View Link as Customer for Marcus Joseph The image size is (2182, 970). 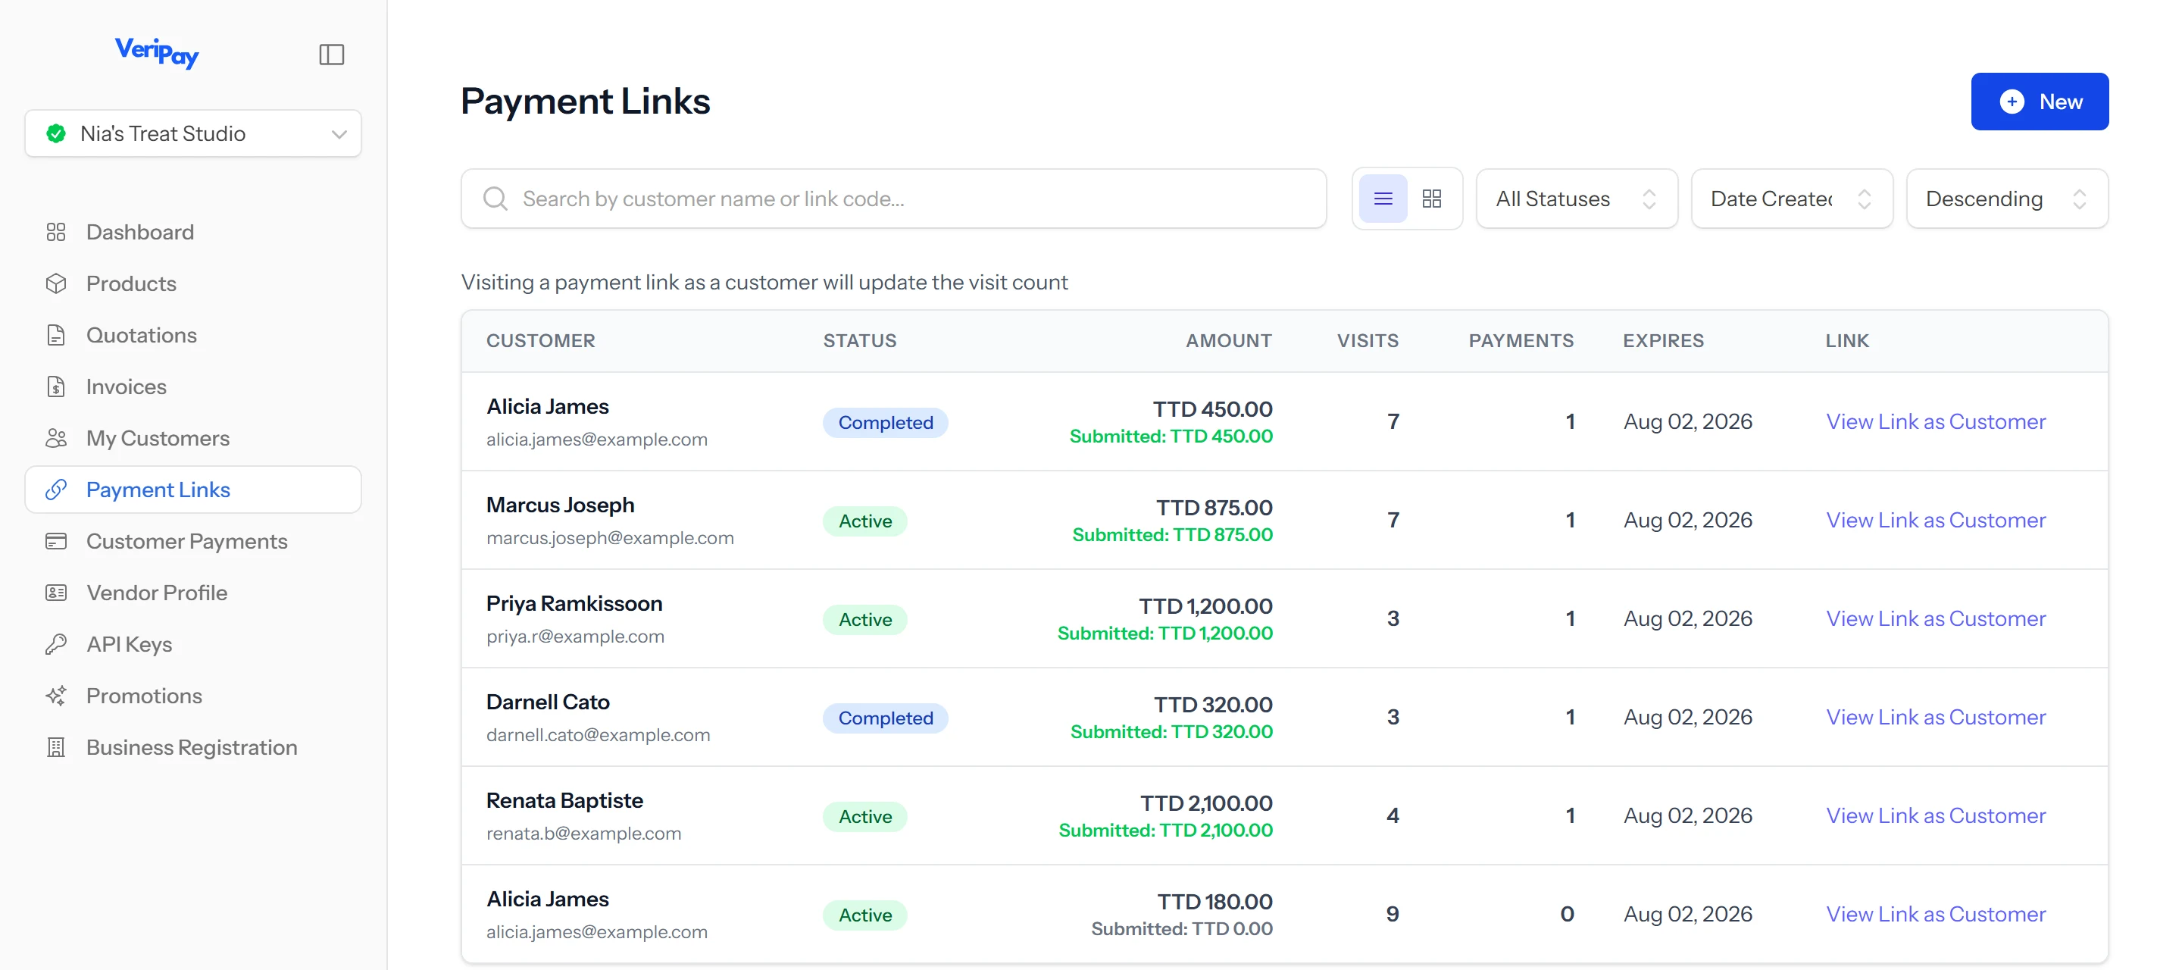tap(1936, 520)
